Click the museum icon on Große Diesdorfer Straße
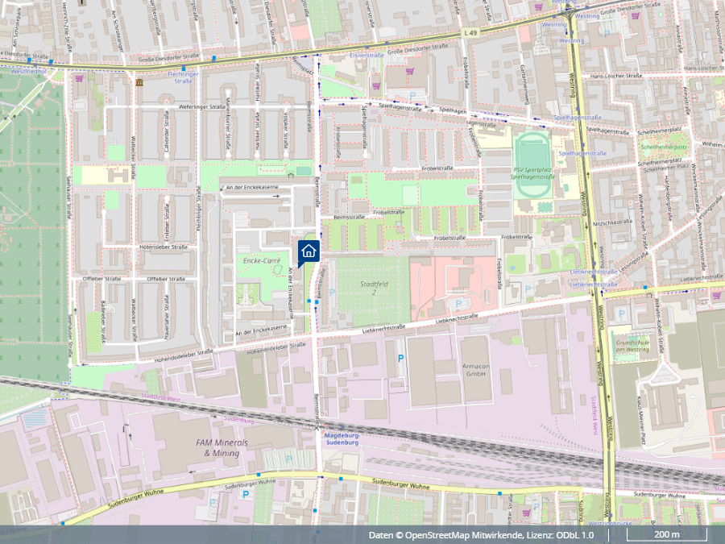This screenshot has width=725, height=544. [x=139, y=82]
